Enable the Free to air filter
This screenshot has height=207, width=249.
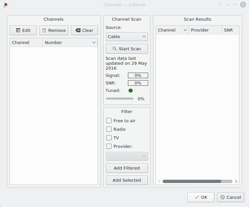[109, 121]
